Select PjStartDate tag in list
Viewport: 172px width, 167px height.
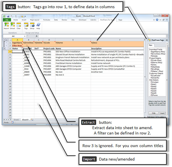(x=155, y=67)
